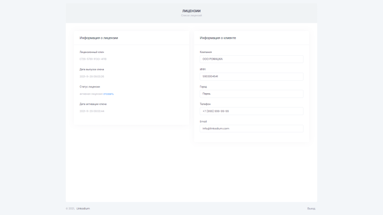Click the 'Email' field label
The image size is (383, 215).
(x=203, y=121)
